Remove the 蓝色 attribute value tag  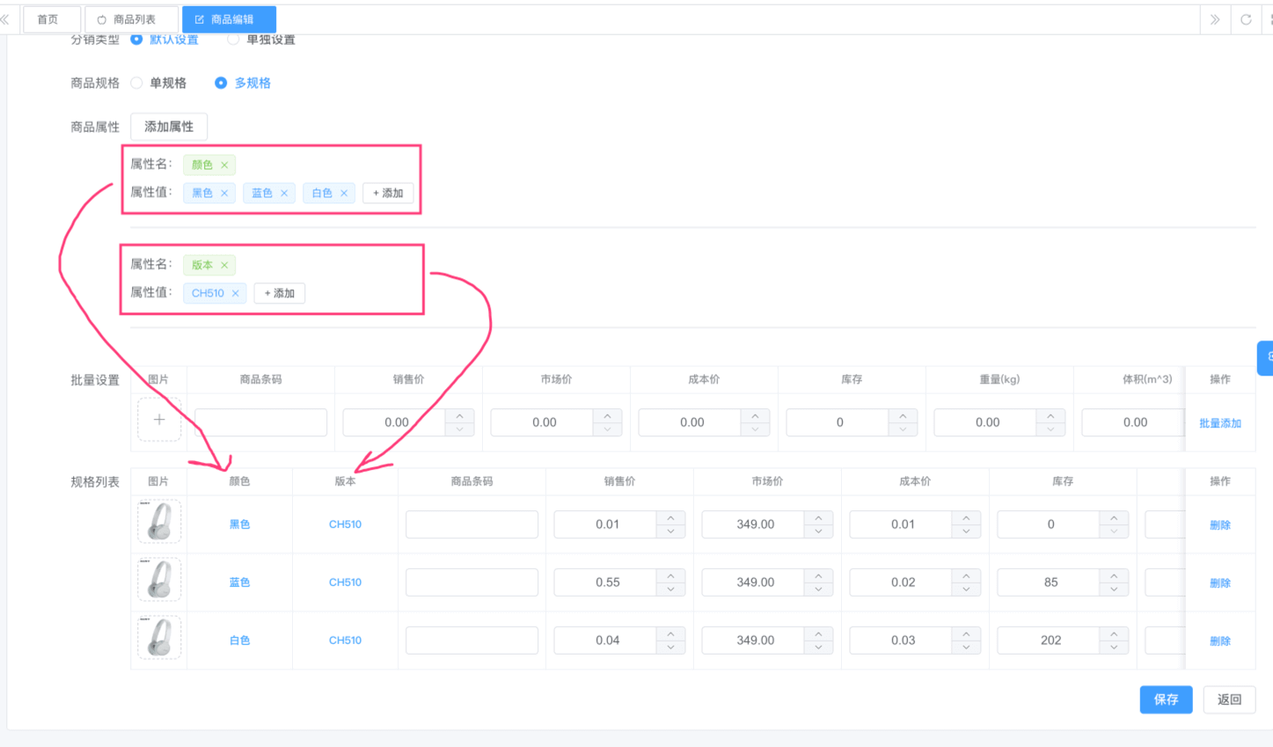(284, 194)
